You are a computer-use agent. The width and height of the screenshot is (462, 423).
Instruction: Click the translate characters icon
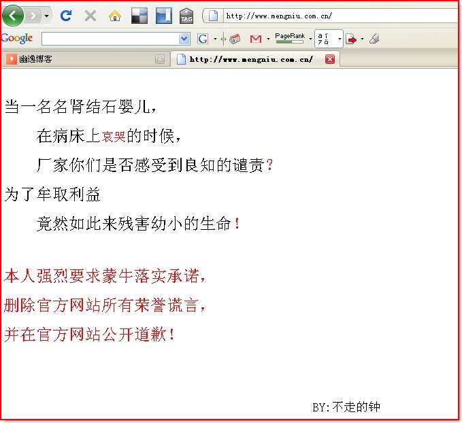click(323, 39)
